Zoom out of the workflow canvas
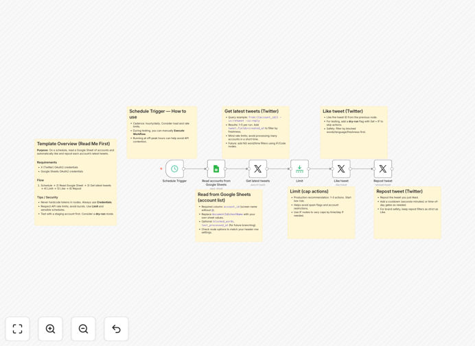This screenshot has width=475, height=346. tap(83, 329)
